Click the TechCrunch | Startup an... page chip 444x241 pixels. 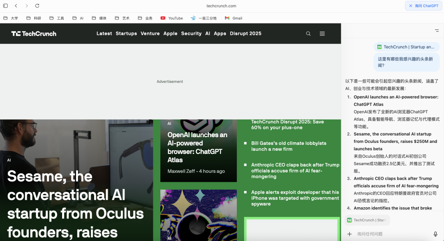pyautogui.click(x=406, y=47)
